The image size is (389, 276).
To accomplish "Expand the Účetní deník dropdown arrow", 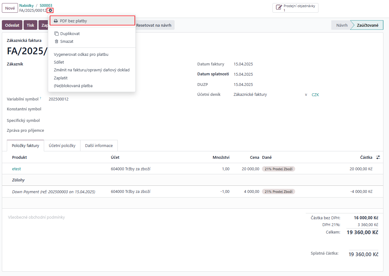I will (306, 95).
